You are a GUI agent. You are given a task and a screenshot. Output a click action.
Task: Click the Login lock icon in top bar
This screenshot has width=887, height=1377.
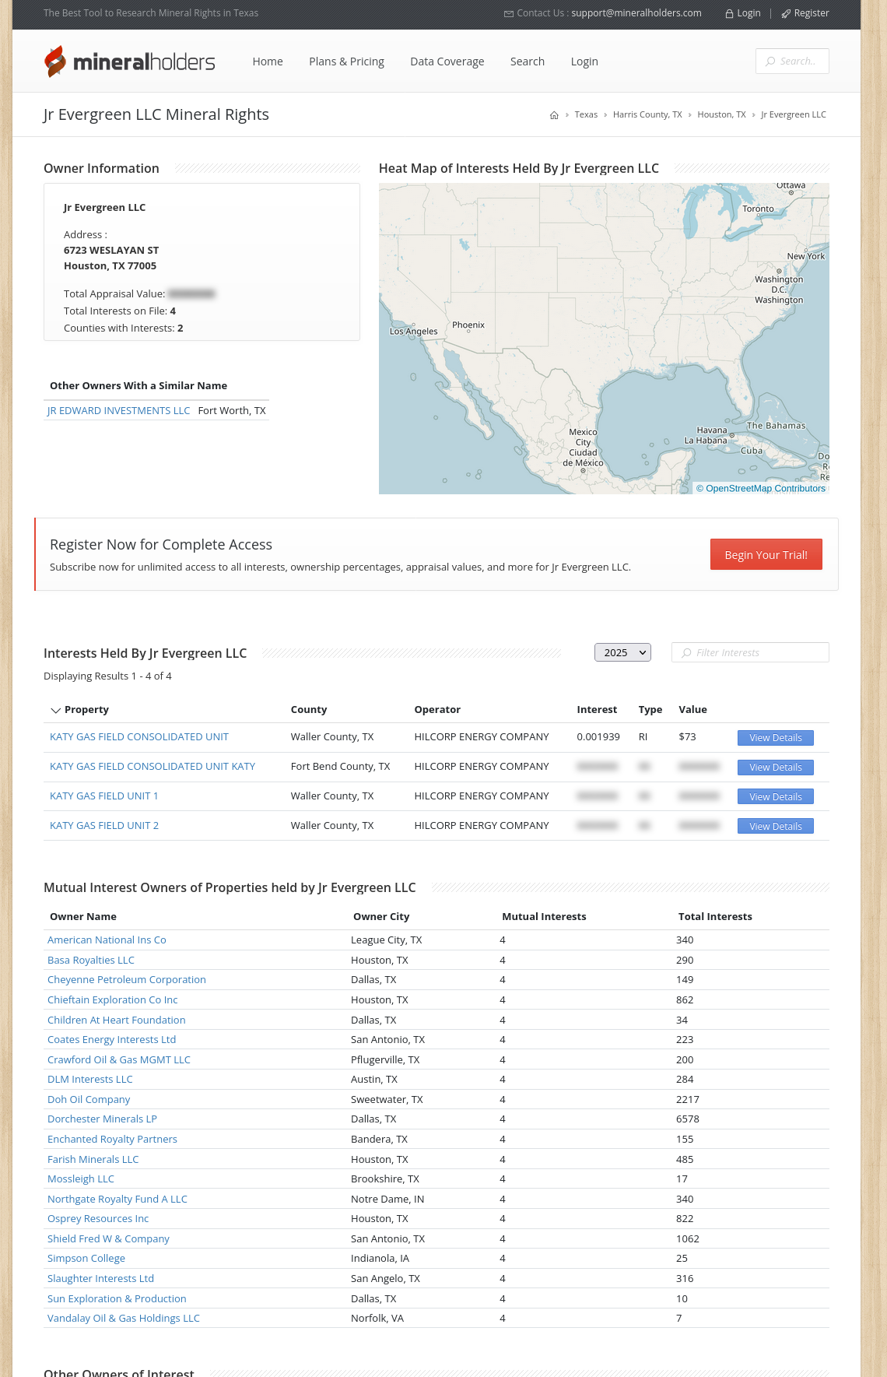pyautogui.click(x=729, y=13)
